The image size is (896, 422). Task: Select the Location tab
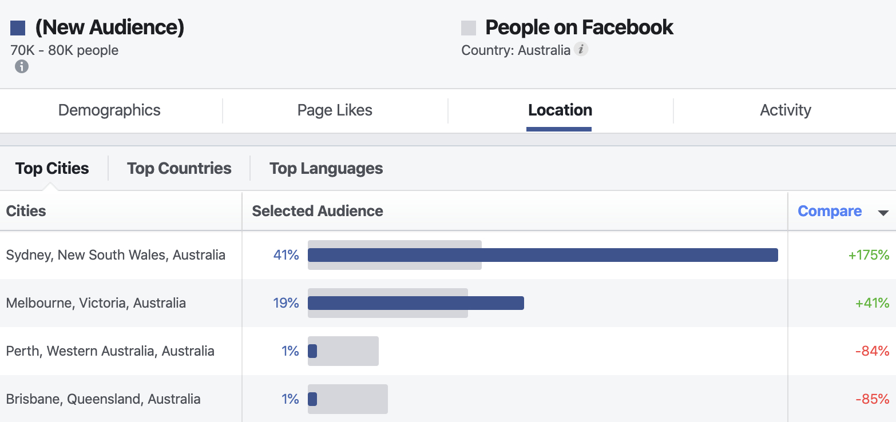[x=560, y=110]
